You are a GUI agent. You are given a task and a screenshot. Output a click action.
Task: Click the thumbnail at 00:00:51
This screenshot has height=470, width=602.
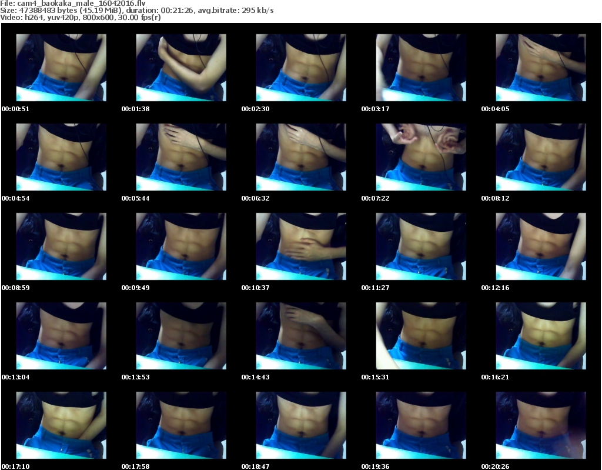61,68
